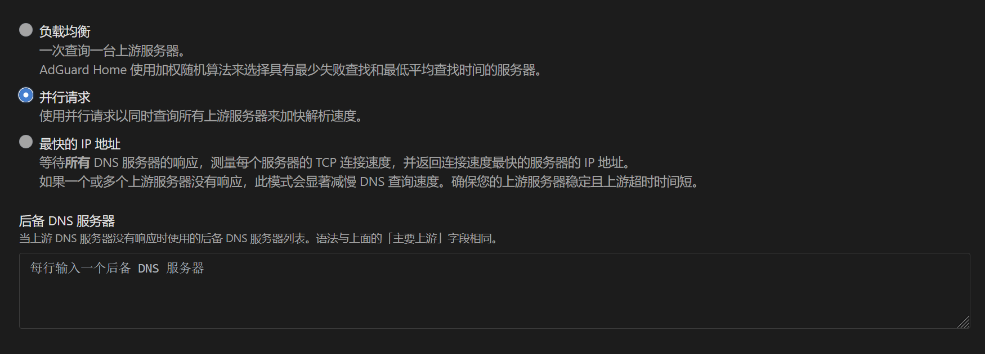Grab the text area resize handle

964,322
